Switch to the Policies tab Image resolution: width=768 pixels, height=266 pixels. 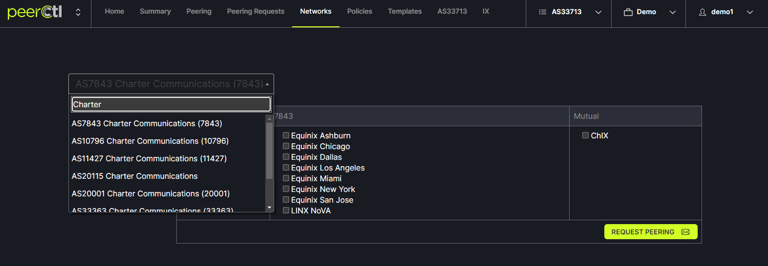coord(360,11)
